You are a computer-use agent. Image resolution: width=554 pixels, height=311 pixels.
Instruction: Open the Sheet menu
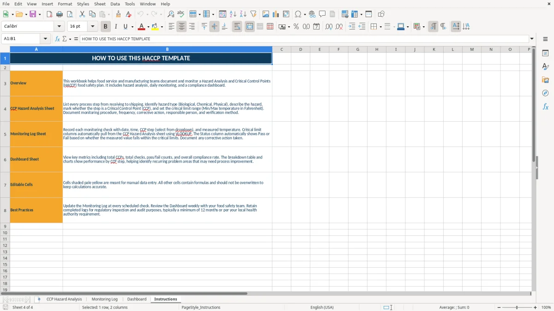click(100, 4)
